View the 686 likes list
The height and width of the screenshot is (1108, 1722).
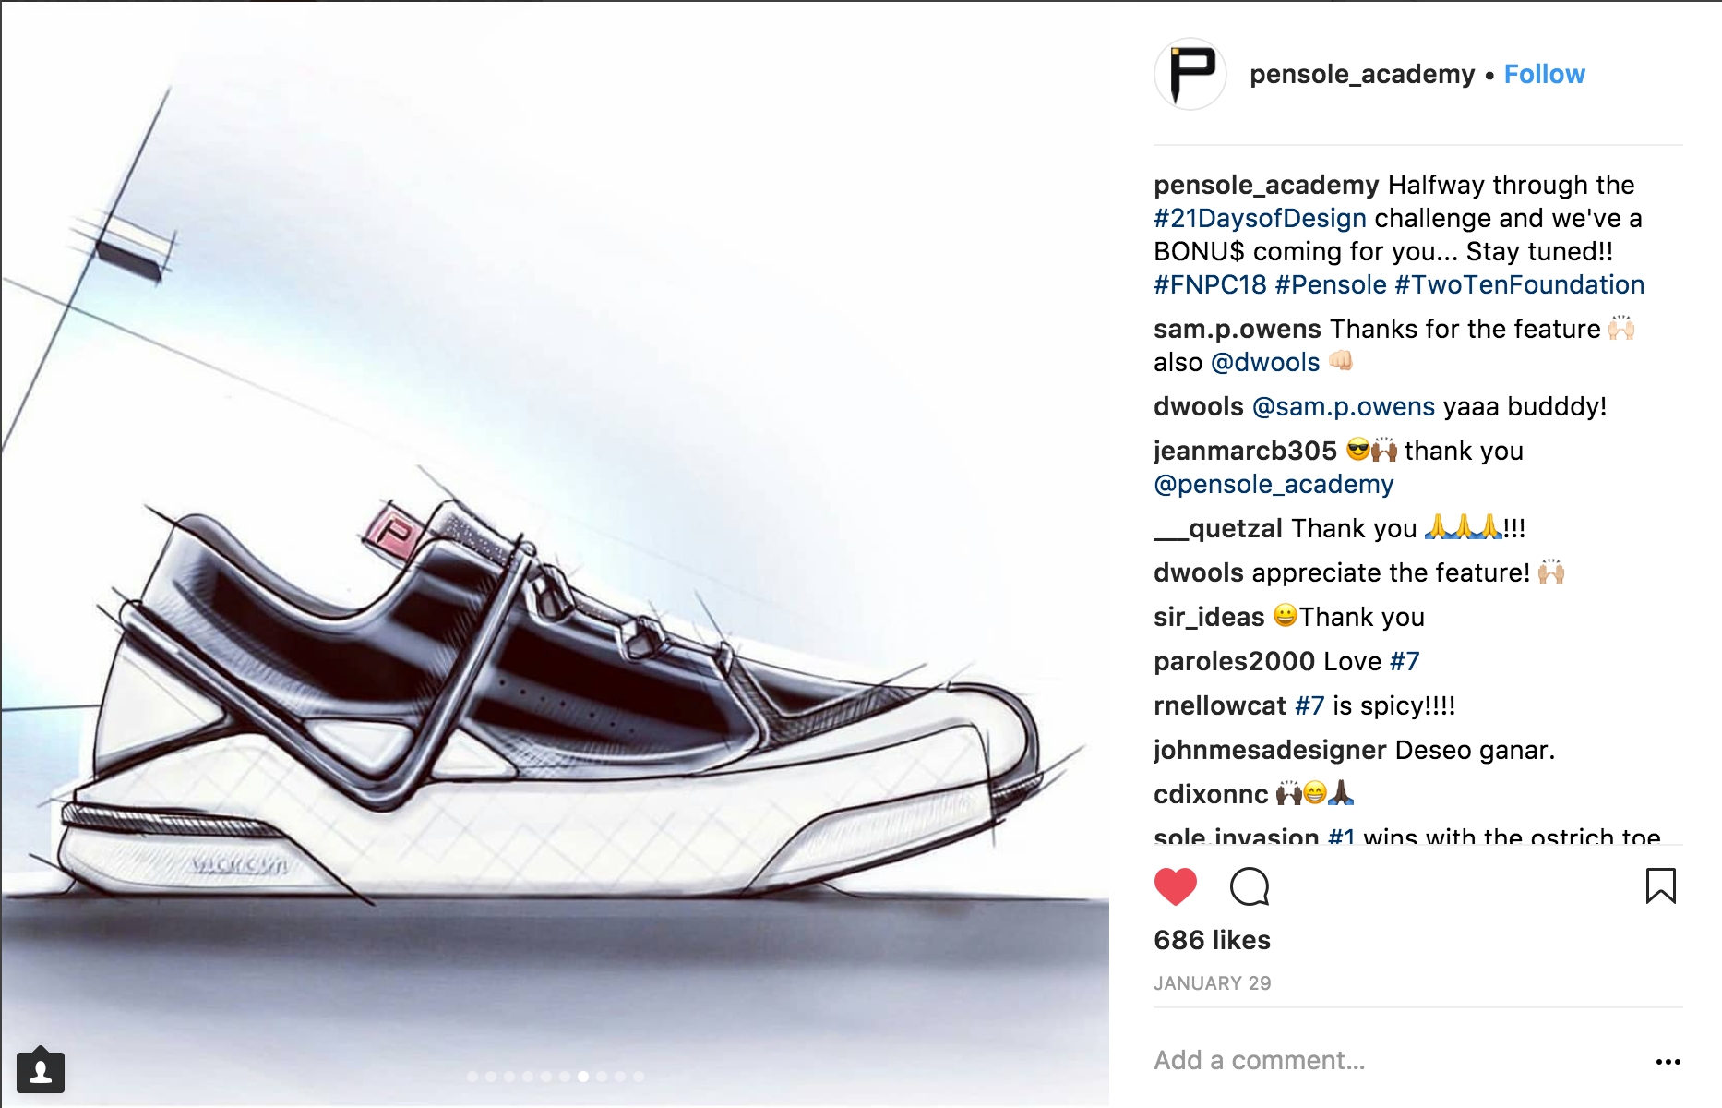coord(1212,940)
